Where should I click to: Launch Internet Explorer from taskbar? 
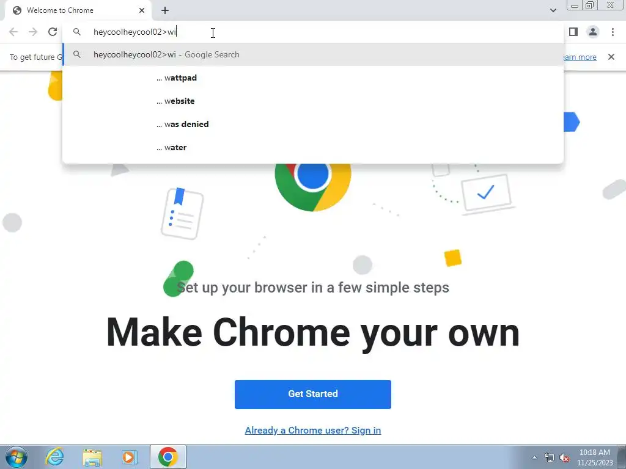coord(54,457)
